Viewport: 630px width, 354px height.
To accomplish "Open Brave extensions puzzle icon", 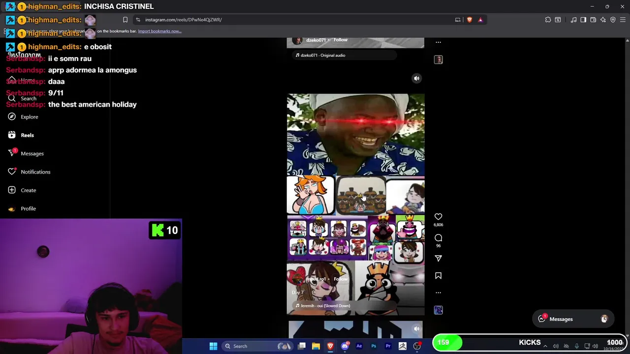I will coord(548,20).
